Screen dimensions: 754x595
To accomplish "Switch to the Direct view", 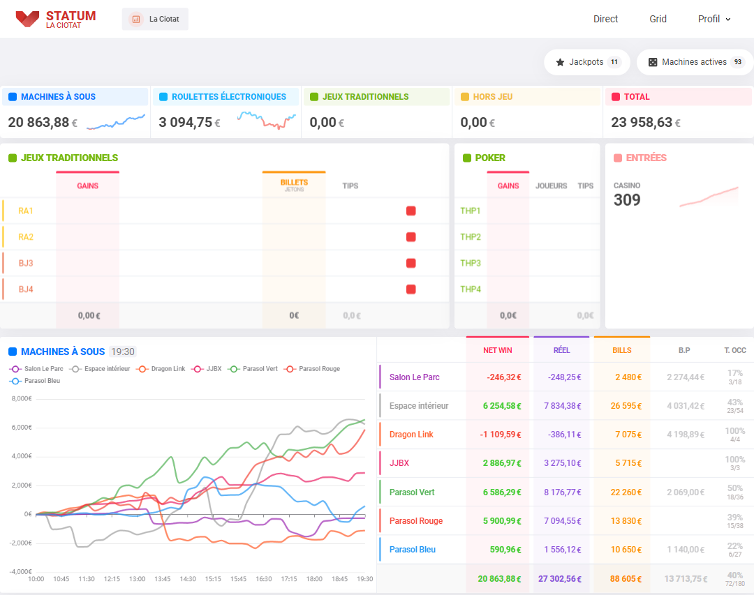I will point(605,19).
